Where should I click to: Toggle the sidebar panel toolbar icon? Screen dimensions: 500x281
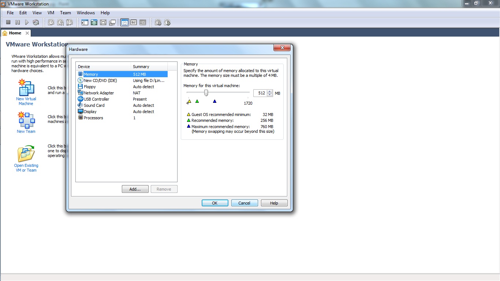85,22
